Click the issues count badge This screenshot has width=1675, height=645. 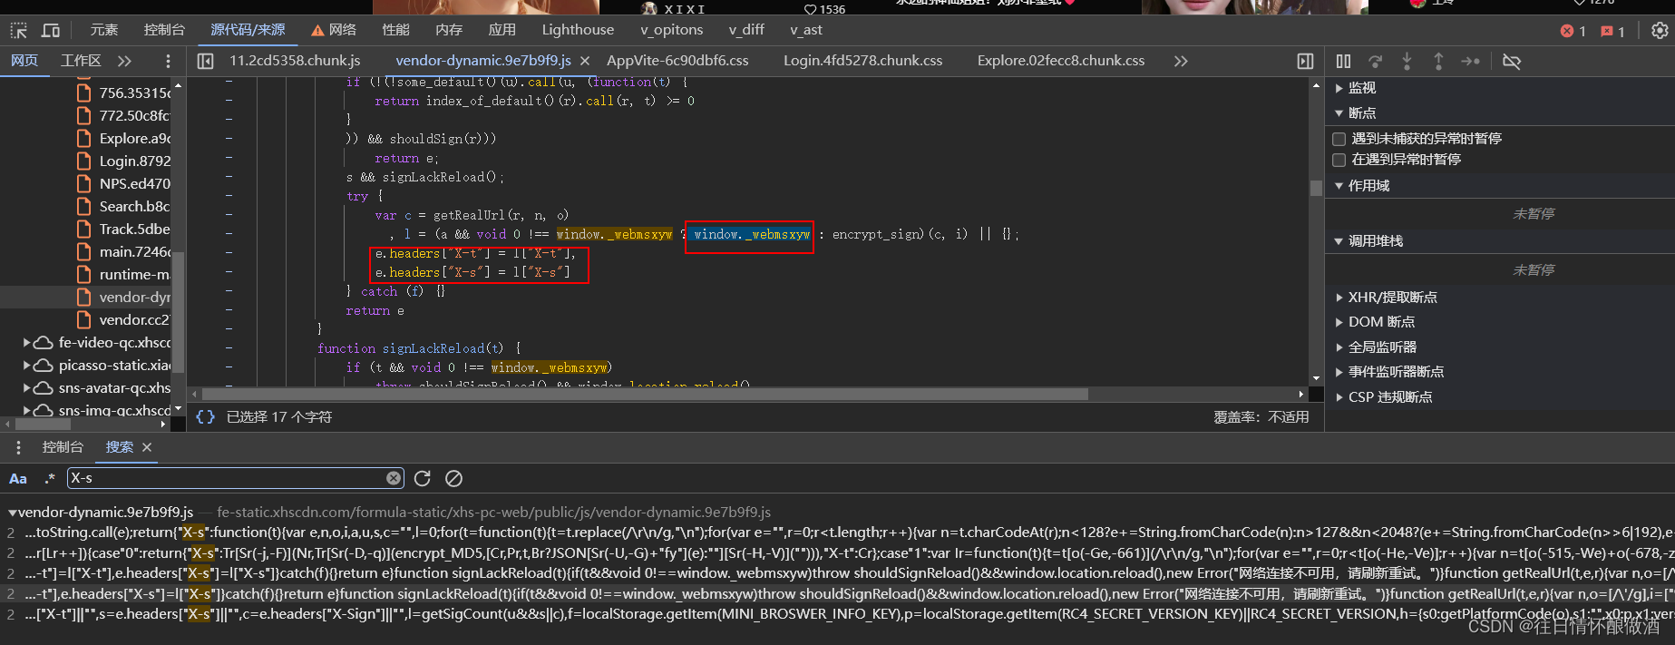[1613, 31]
